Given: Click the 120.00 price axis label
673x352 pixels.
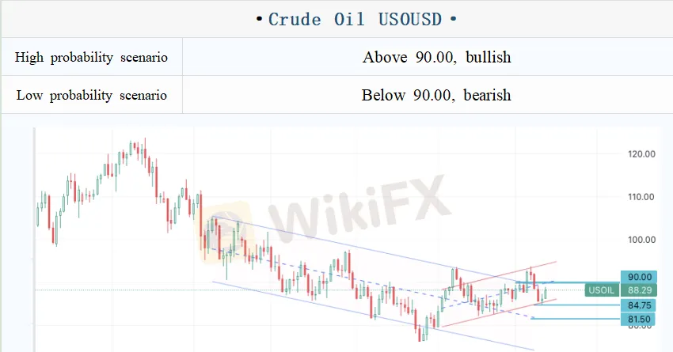Looking at the screenshot, I should (639, 154).
